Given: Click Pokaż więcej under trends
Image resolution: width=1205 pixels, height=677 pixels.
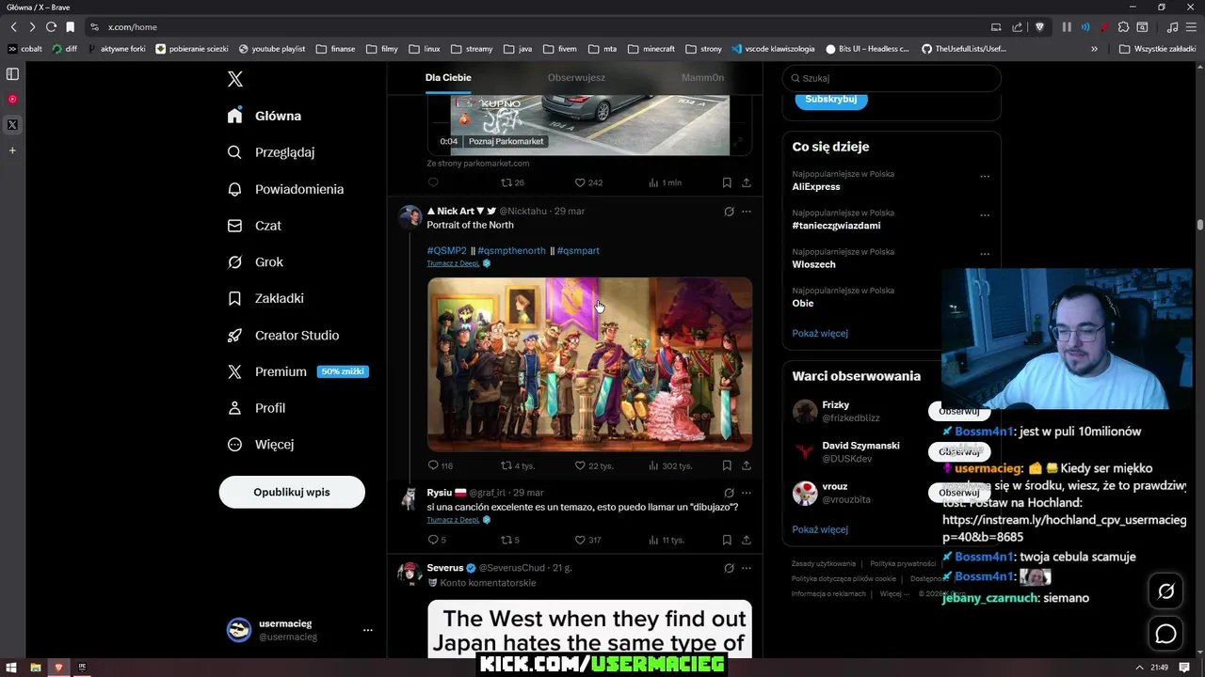Looking at the screenshot, I should tap(820, 333).
